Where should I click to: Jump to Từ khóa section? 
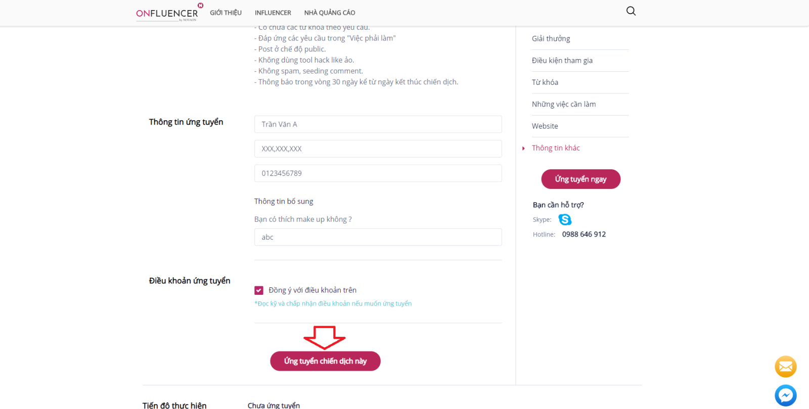point(545,82)
